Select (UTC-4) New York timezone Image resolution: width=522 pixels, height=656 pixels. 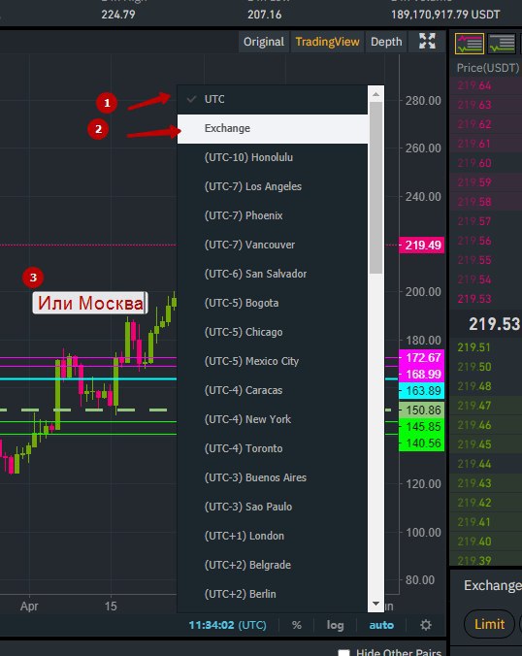tap(273, 419)
